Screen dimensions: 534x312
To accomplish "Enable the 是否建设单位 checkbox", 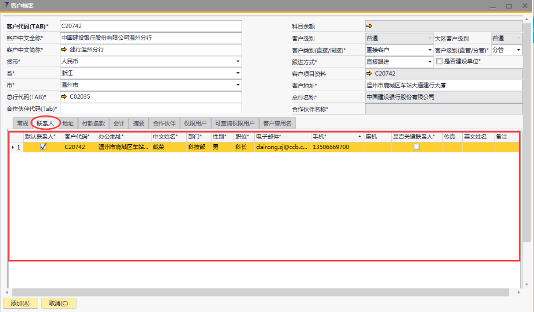I will 439,61.
